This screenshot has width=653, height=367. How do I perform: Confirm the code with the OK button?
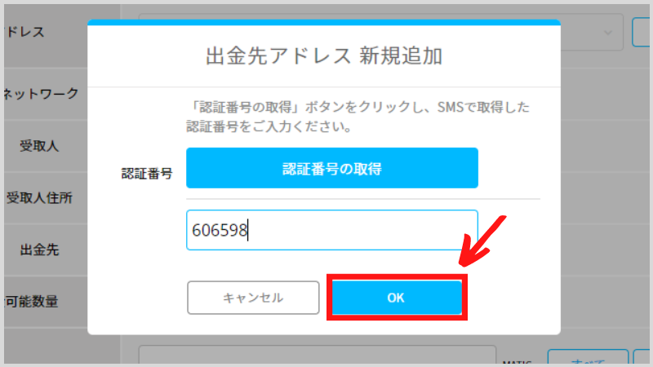397,298
